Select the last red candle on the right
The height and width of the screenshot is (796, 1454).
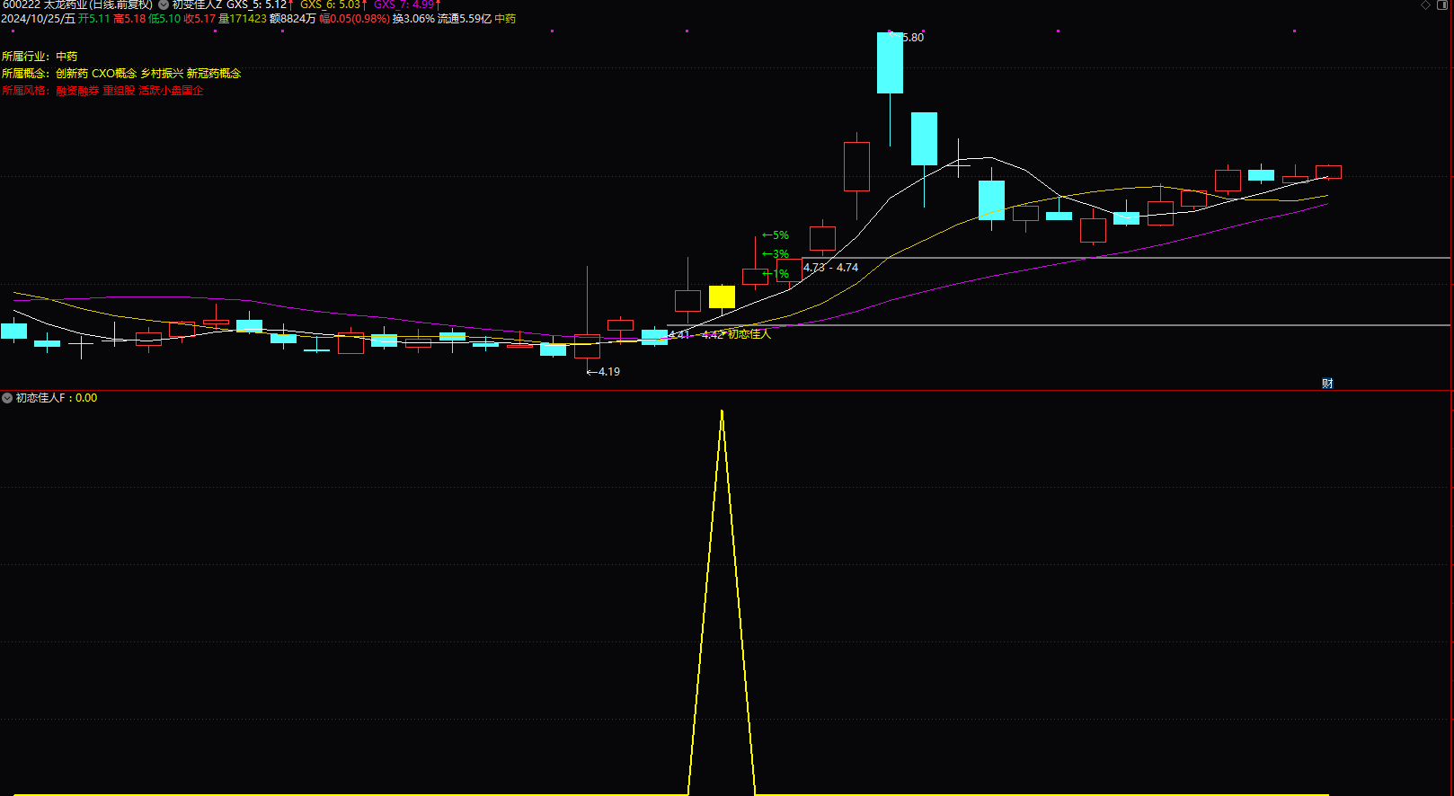coord(1328,172)
